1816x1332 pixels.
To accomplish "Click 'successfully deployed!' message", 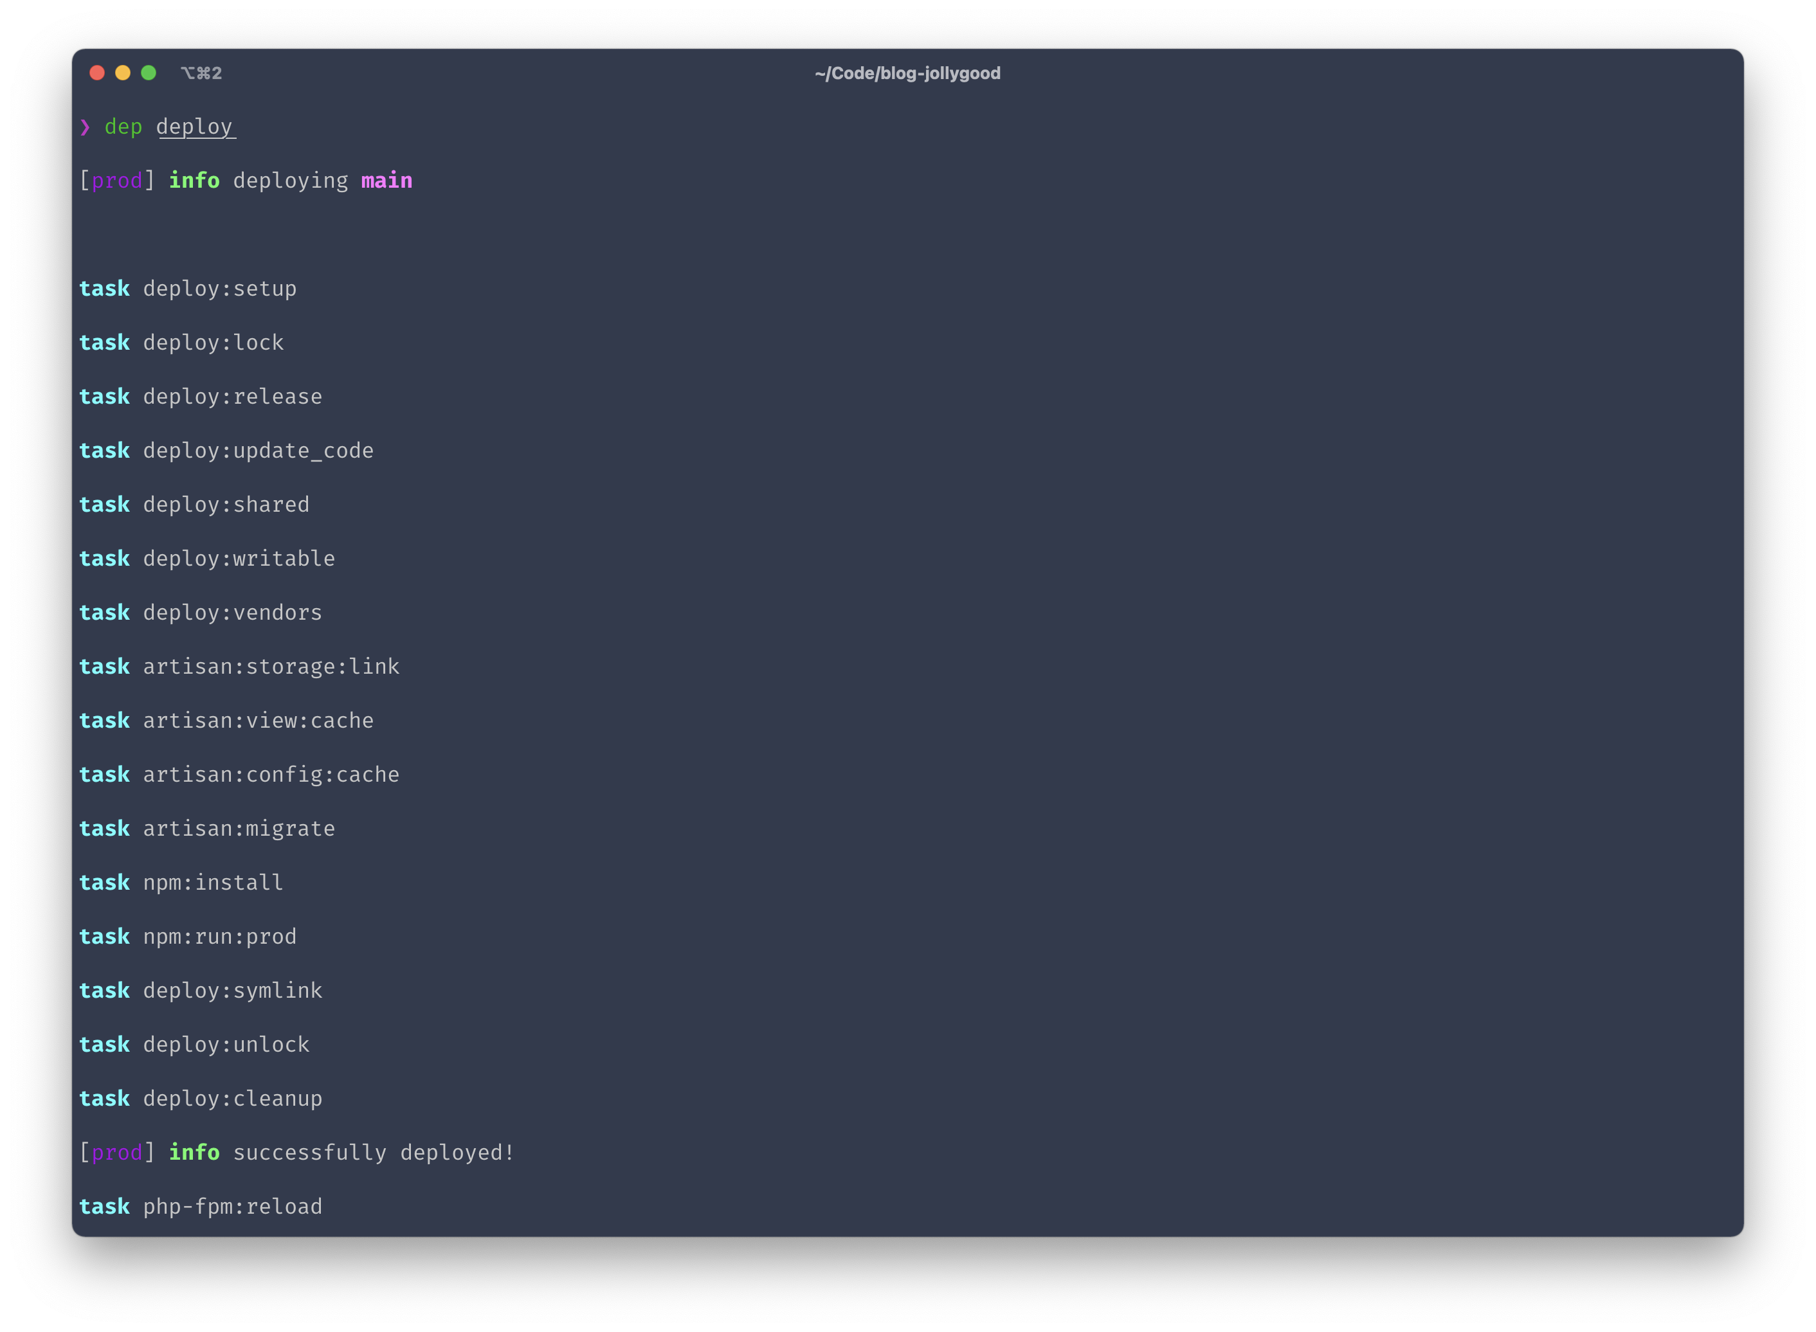I will pyautogui.click(x=374, y=1153).
